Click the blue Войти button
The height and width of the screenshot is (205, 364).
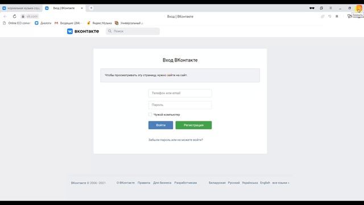(160, 125)
